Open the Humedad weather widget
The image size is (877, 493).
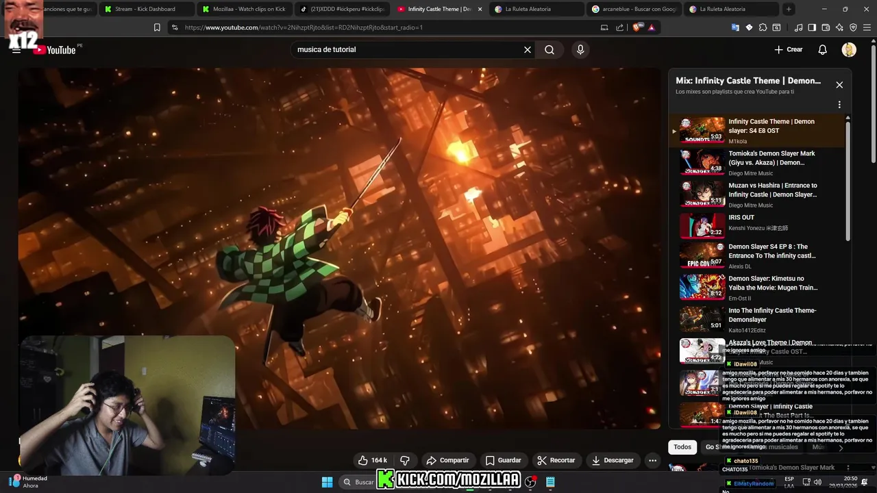(x=28, y=482)
